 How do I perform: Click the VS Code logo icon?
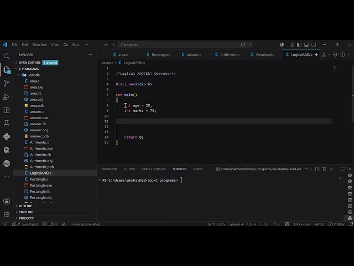[x=5, y=44]
